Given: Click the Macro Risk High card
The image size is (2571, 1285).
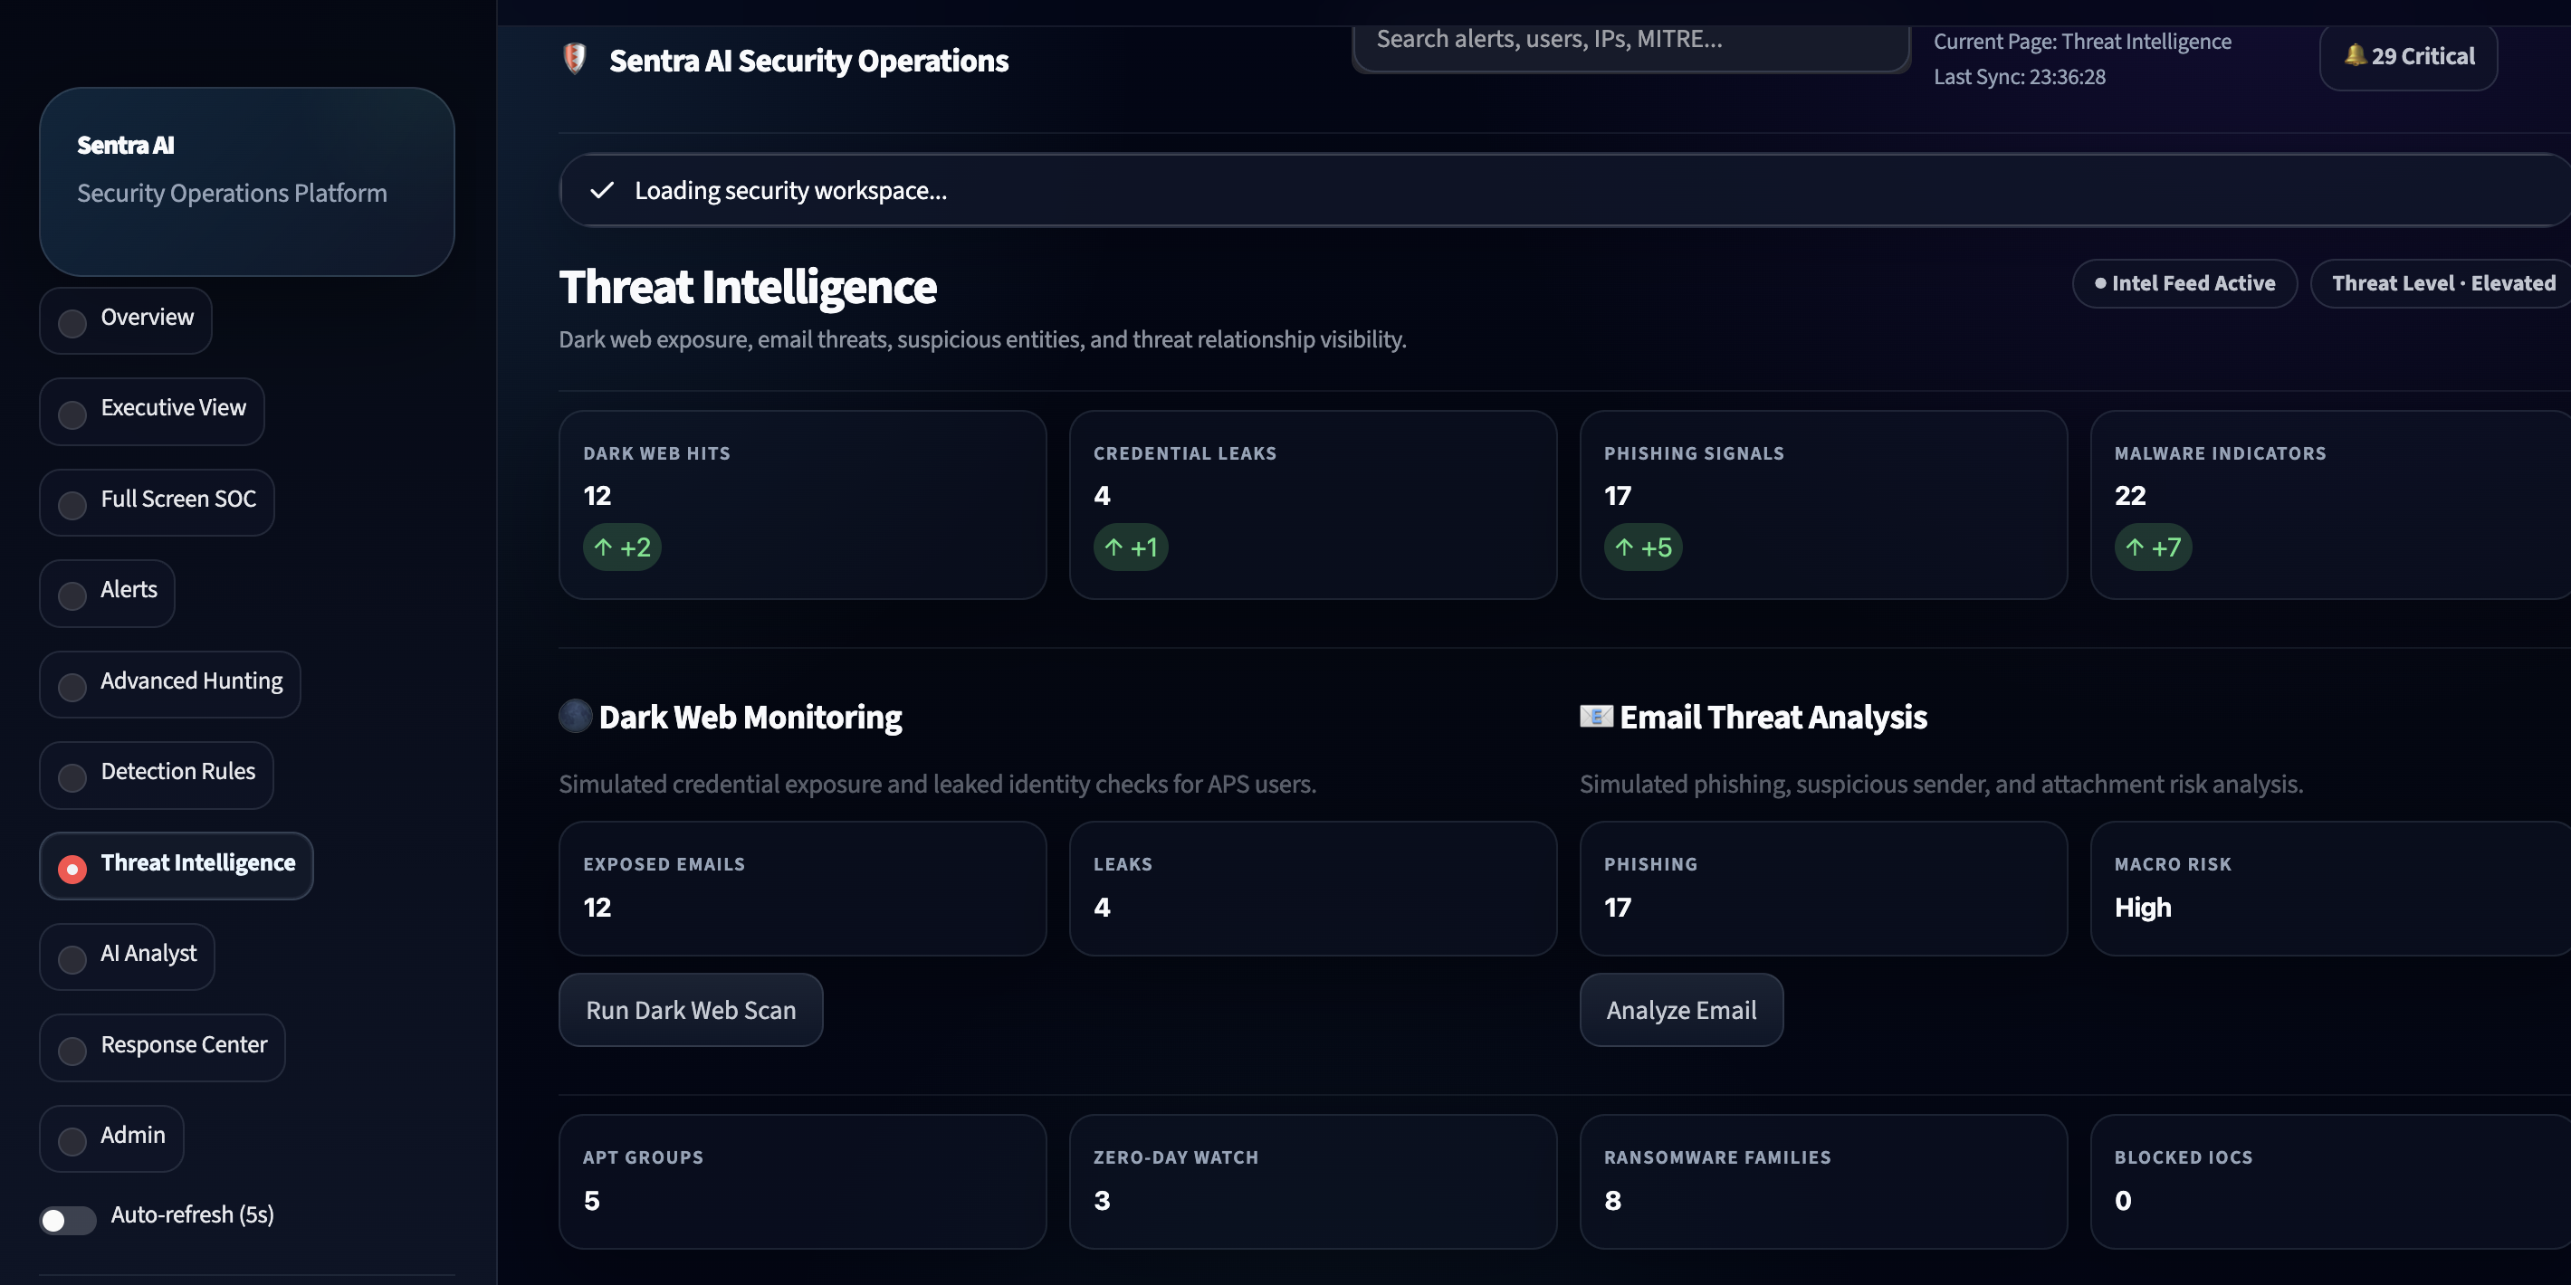Looking at the screenshot, I should click(x=2330, y=888).
